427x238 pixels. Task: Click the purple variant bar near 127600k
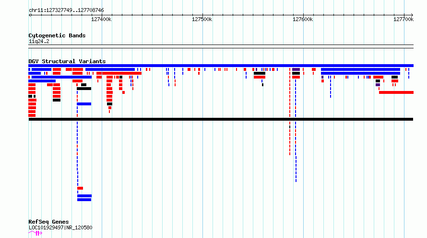(x=296, y=69)
